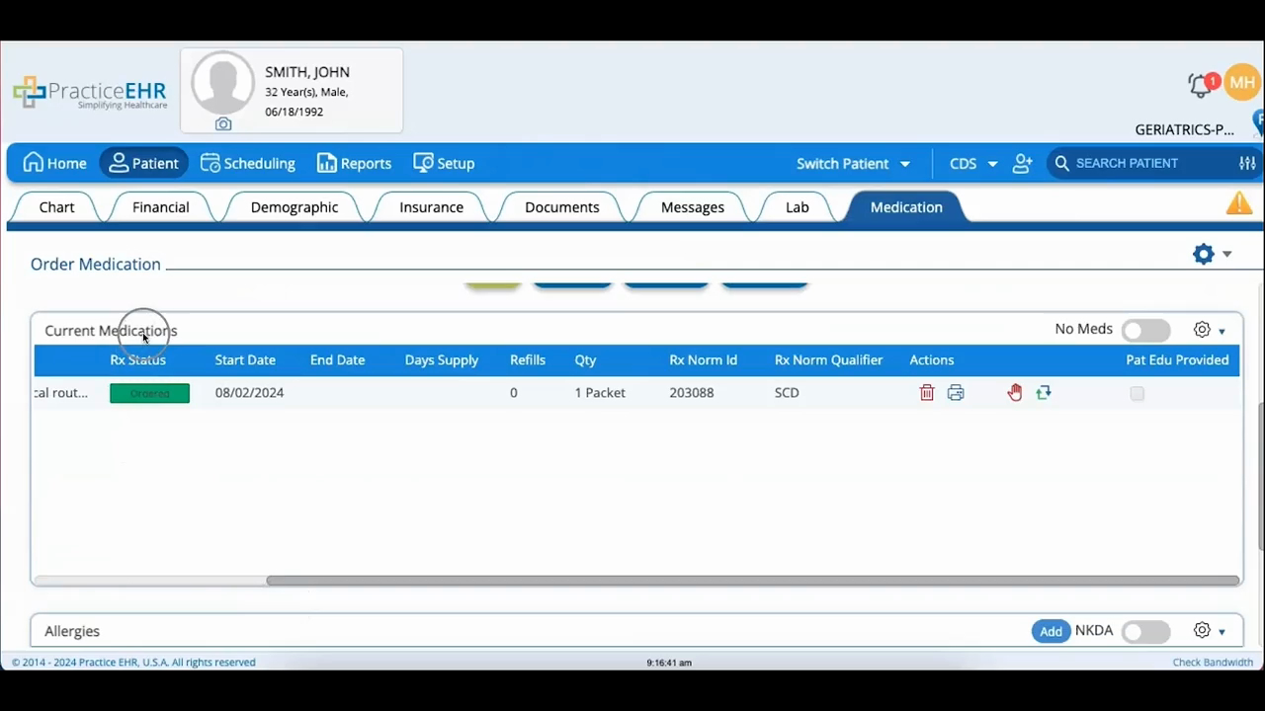
Task: Expand arrow next to Order Medication gear
Action: coord(1226,254)
